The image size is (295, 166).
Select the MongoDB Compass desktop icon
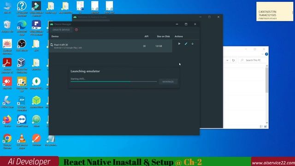36,83
